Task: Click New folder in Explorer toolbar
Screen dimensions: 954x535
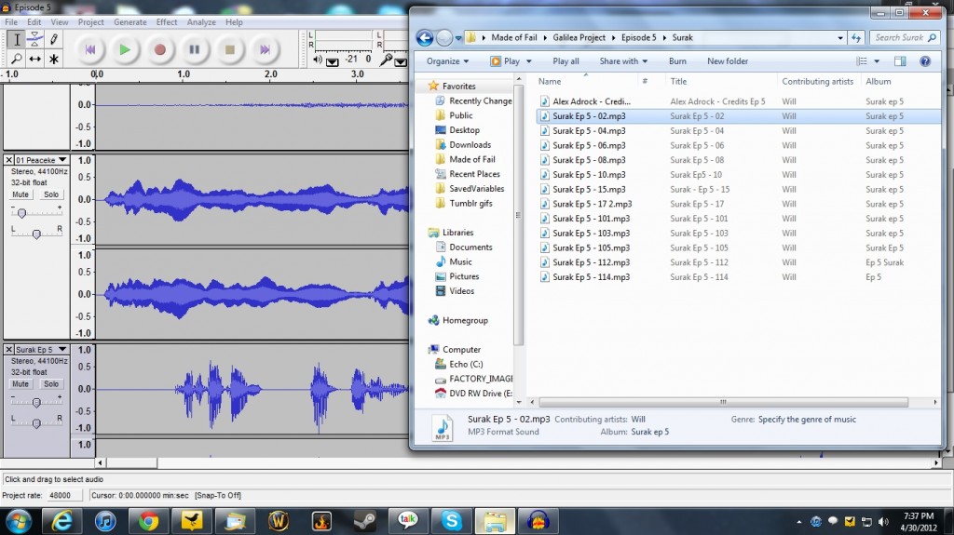Action: coord(728,60)
